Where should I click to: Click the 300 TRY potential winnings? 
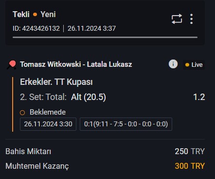190,166
